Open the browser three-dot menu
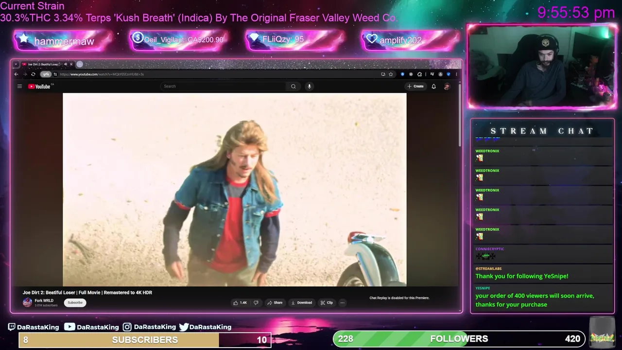 (456, 74)
